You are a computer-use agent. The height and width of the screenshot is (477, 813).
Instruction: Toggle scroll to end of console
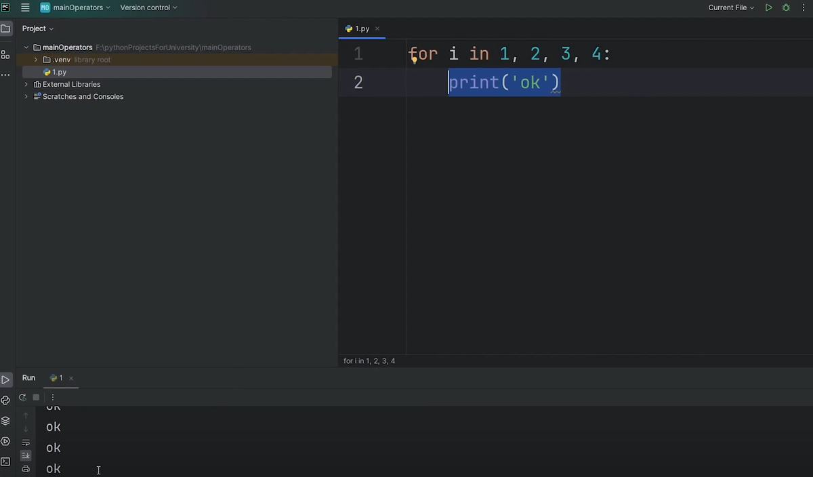26,455
